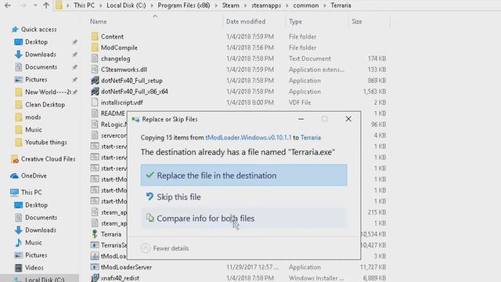Viewport: 501px width, 282px height.
Task: Select Music note icon under This PC
Action: tap(18, 243)
